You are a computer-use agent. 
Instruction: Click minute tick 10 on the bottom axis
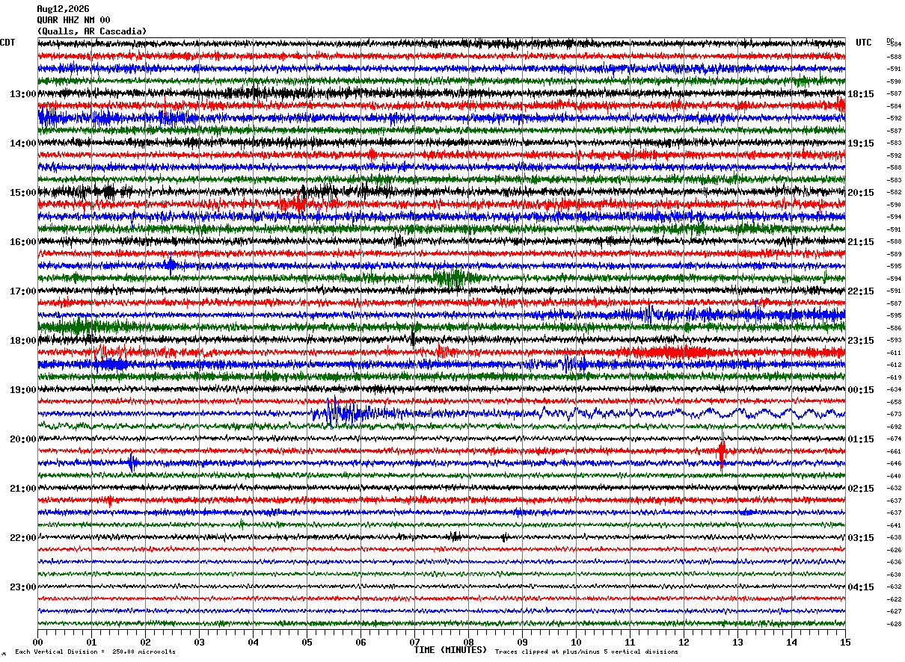[576, 642]
